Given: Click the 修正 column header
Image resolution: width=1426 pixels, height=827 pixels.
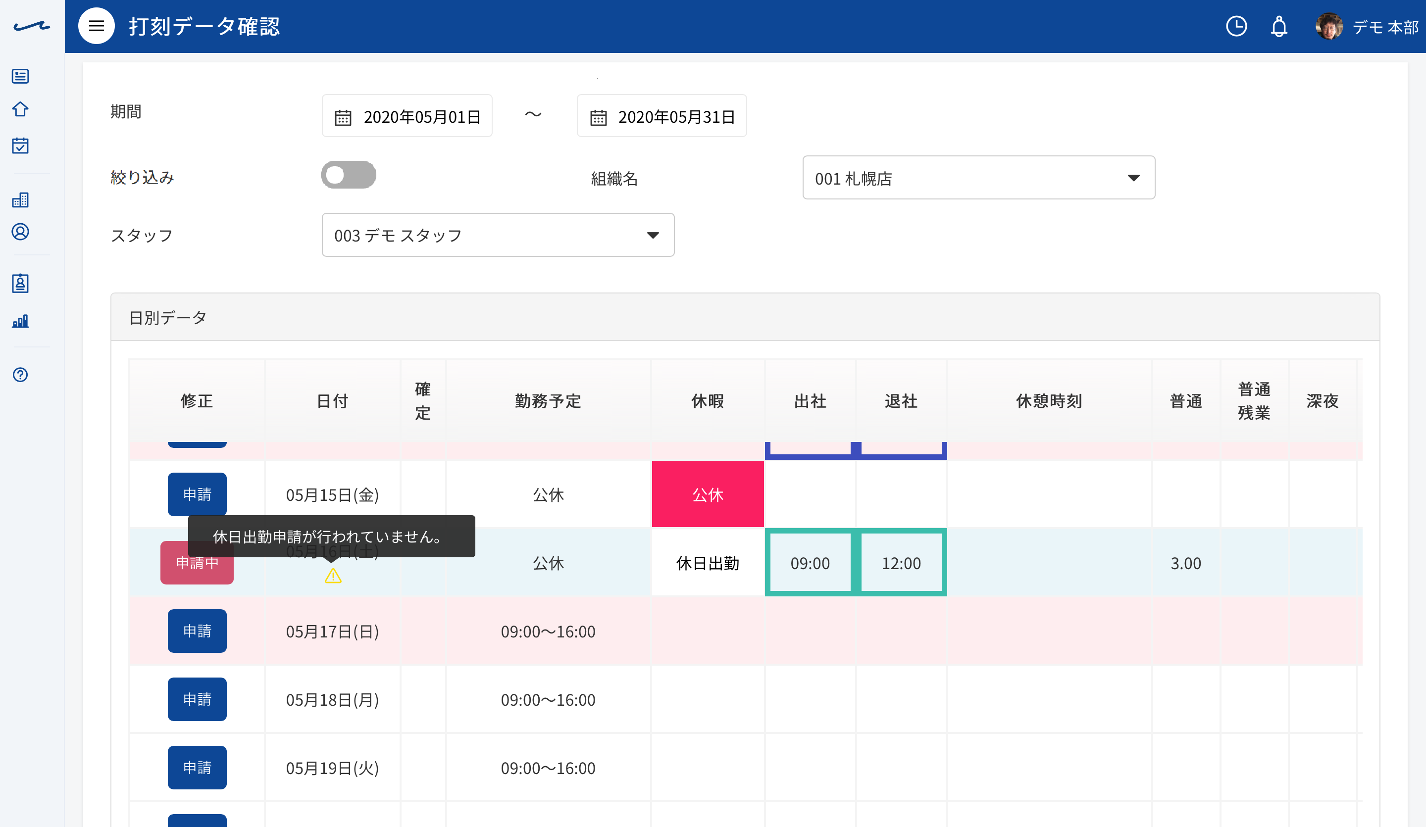Looking at the screenshot, I should (197, 401).
